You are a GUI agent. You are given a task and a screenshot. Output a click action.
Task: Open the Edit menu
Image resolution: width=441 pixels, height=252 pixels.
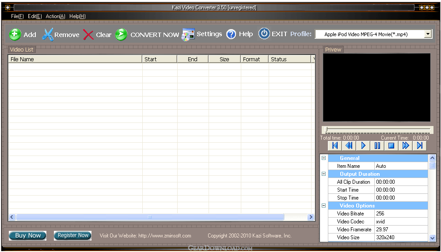point(34,16)
